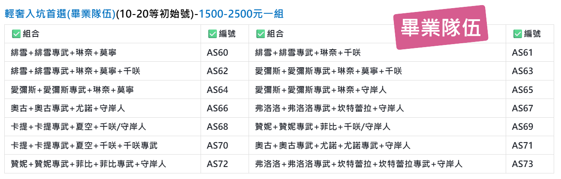
Task: Click the 1500-2500元一組 price text
Action: point(241,14)
